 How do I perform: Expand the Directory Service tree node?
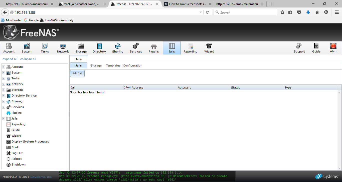pos(4,95)
